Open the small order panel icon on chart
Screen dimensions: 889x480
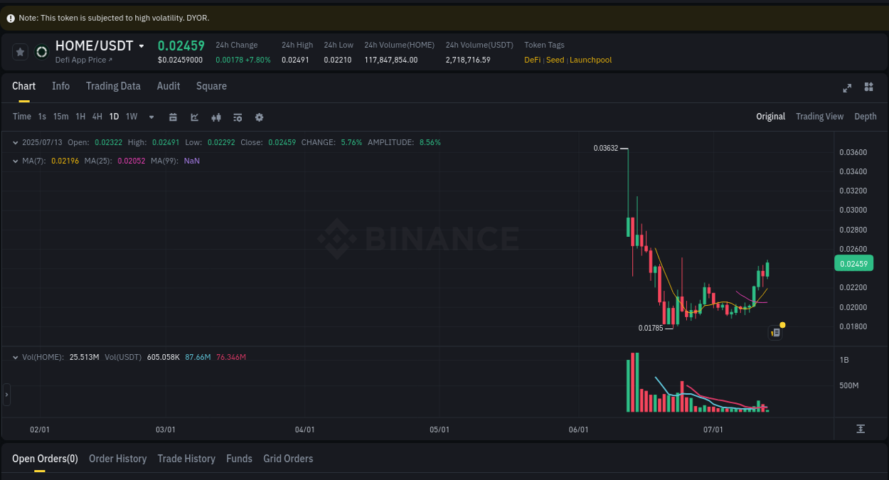775,332
